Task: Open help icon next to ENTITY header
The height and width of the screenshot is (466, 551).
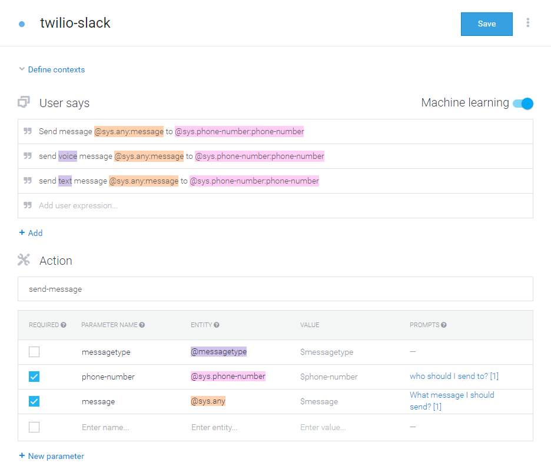Action: (217, 325)
